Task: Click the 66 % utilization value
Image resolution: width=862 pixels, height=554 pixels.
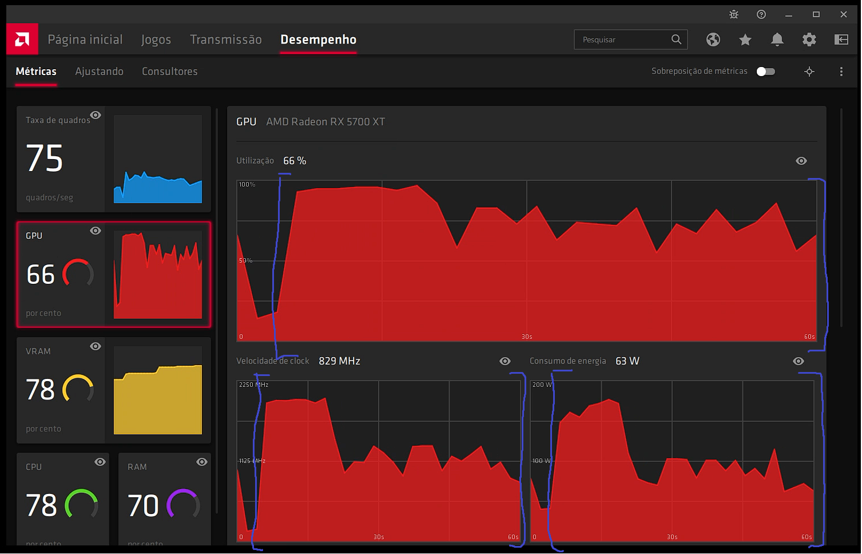Action: pos(295,161)
